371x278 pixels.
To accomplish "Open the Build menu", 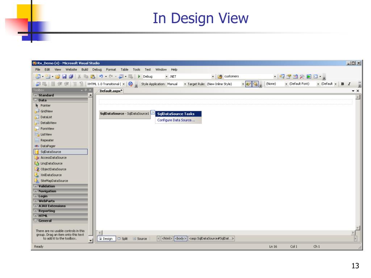I will click(85, 69).
